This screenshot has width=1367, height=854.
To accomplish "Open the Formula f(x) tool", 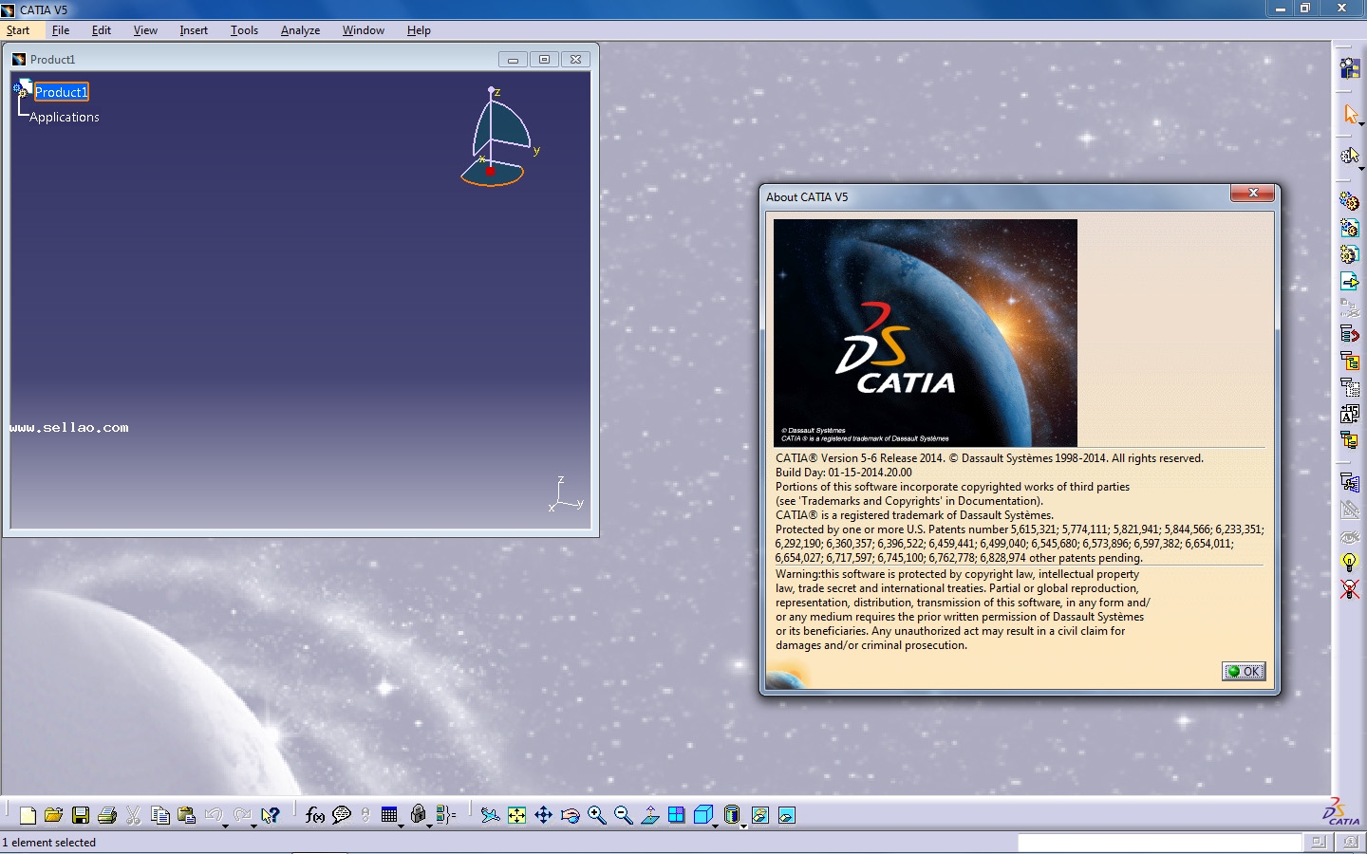I will click(x=315, y=815).
